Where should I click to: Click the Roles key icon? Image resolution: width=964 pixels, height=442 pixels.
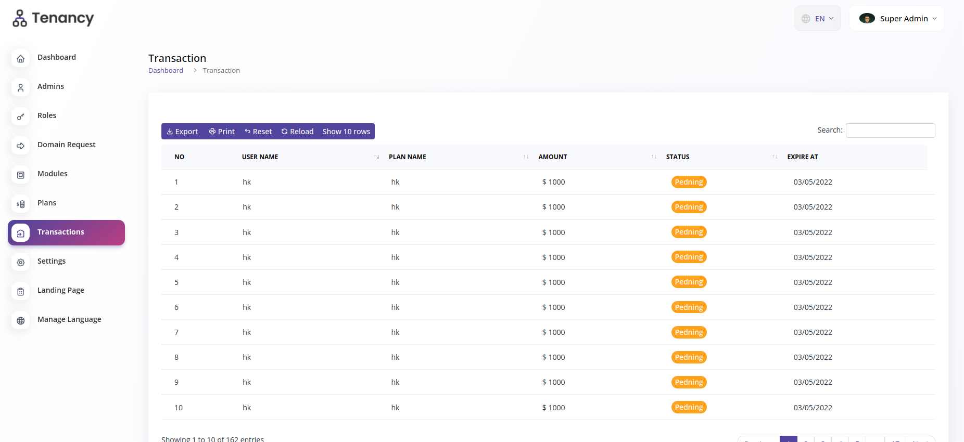(21, 117)
